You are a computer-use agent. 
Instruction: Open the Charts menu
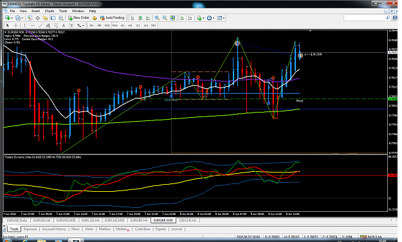coord(50,11)
